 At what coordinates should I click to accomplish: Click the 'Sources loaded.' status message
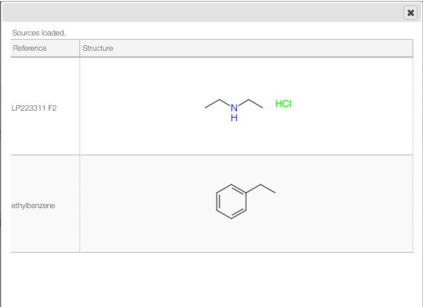(x=39, y=33)
